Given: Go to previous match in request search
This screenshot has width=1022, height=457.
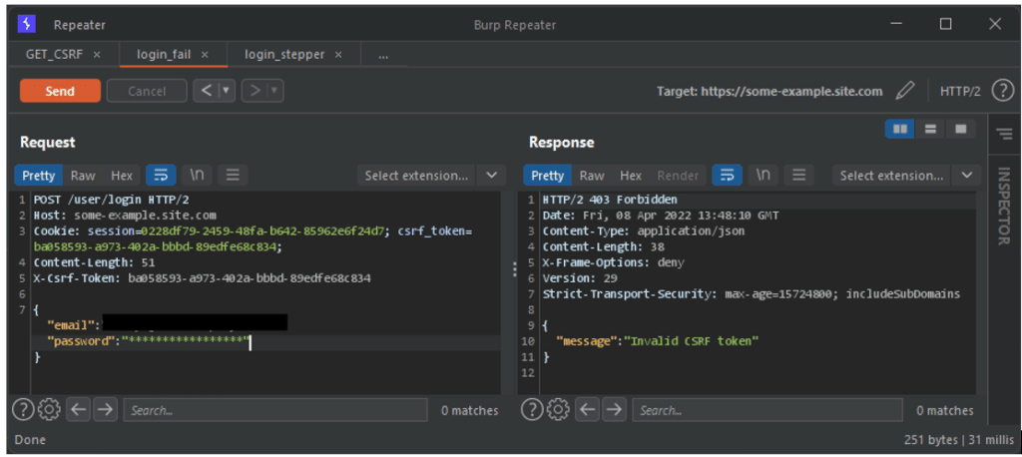Looking at the screenshot, I should pos(79,409).
